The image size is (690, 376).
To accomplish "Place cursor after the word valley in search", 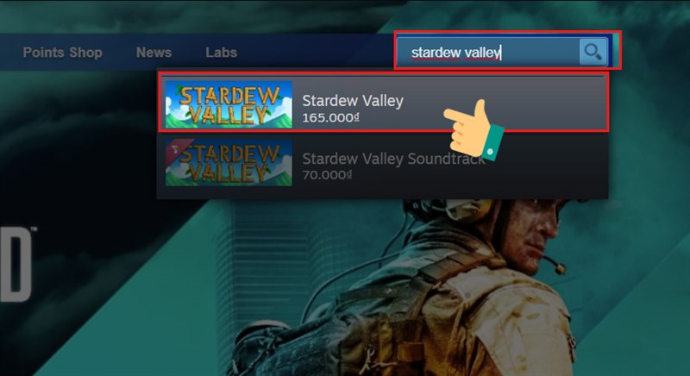I will pos(501,53).
